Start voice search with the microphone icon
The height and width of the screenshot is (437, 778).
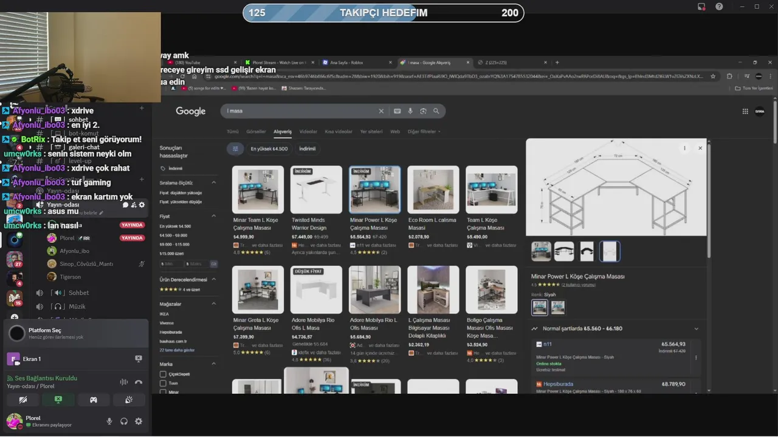(x=410, y=111)
